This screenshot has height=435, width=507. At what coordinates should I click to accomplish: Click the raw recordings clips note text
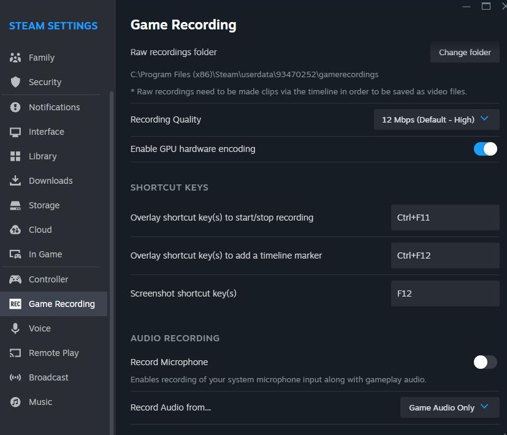tap(299, 91)
